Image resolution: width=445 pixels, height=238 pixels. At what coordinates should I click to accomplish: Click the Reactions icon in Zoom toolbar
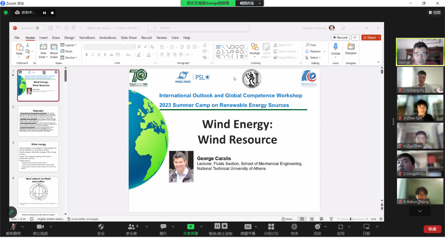tap(317, 227)
